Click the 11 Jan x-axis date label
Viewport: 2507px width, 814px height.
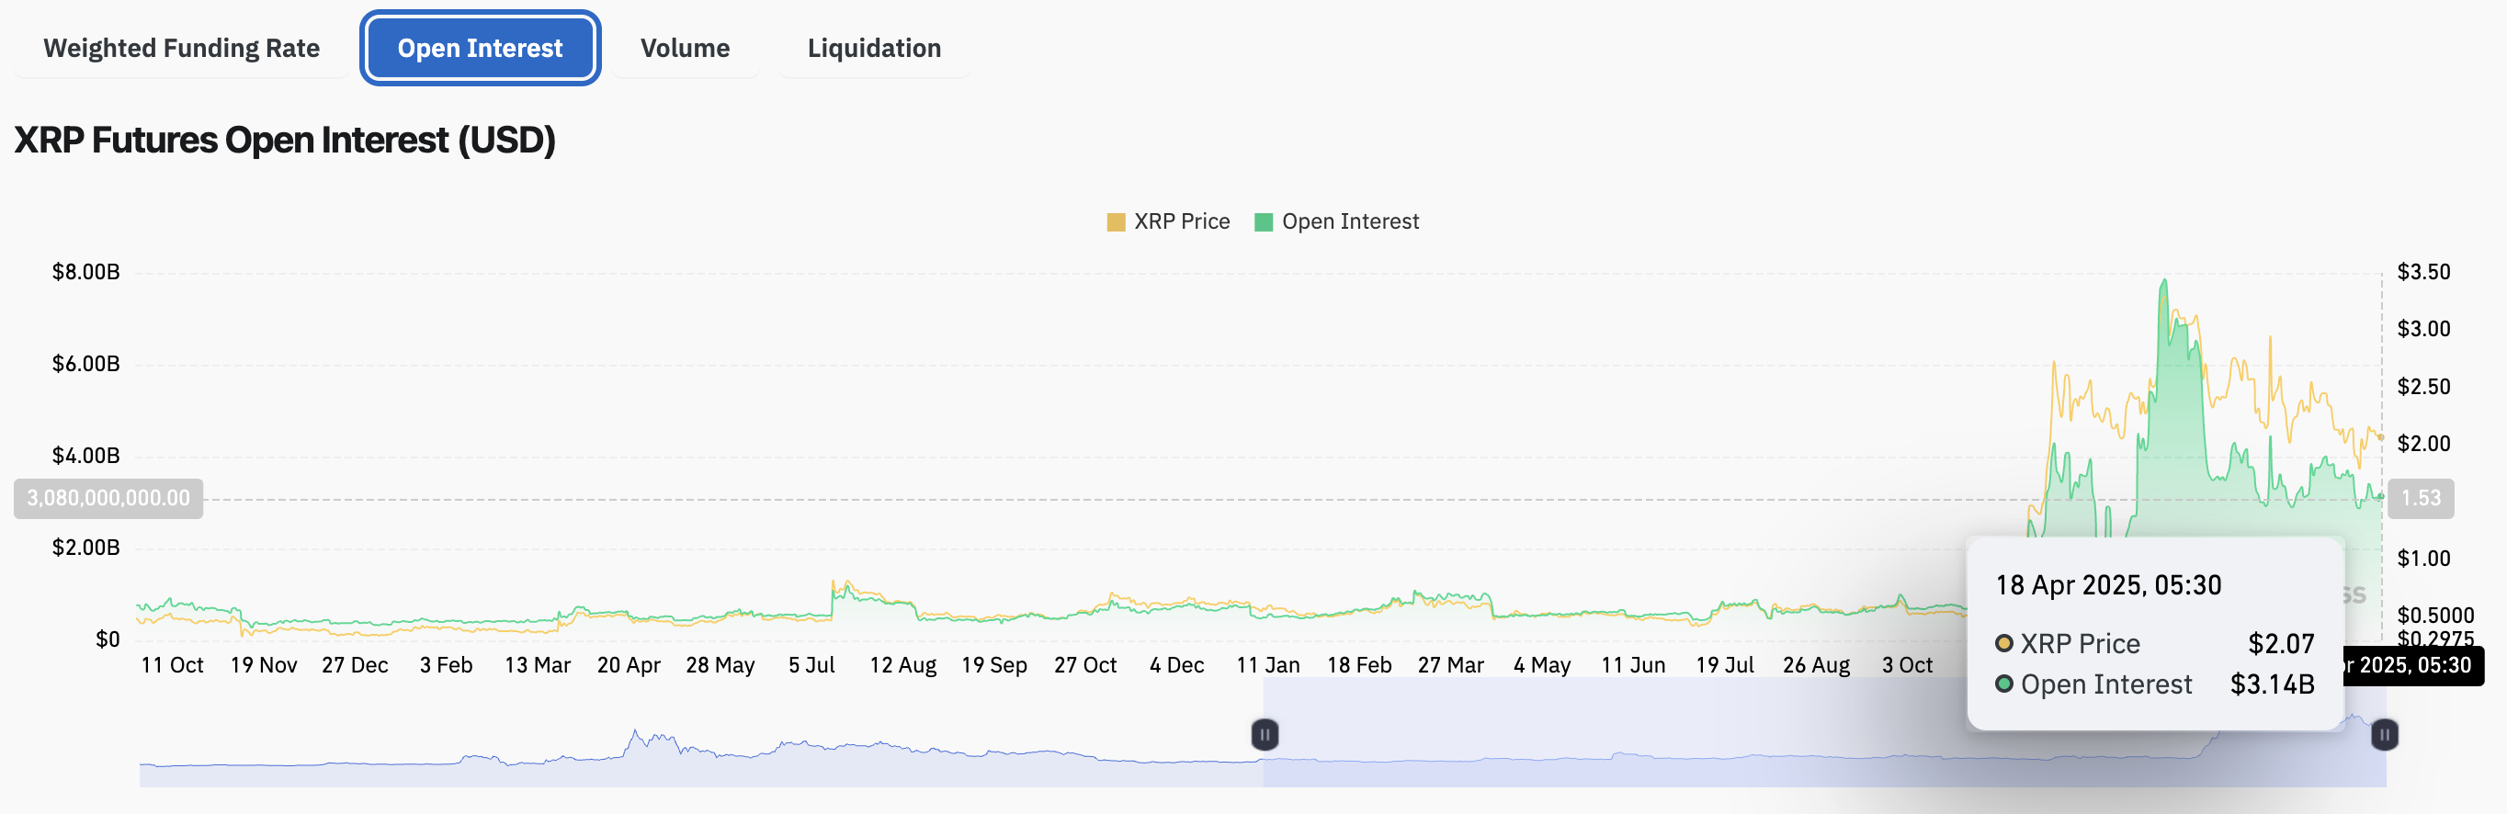click(1267, 665)
